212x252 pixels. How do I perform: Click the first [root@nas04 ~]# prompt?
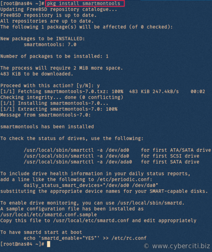pyautogui.click(x=22, y=4)
